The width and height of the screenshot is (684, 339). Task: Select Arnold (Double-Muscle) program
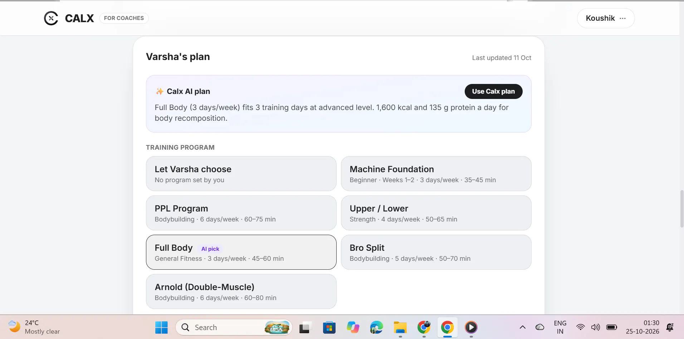click(x=241, y=291)
